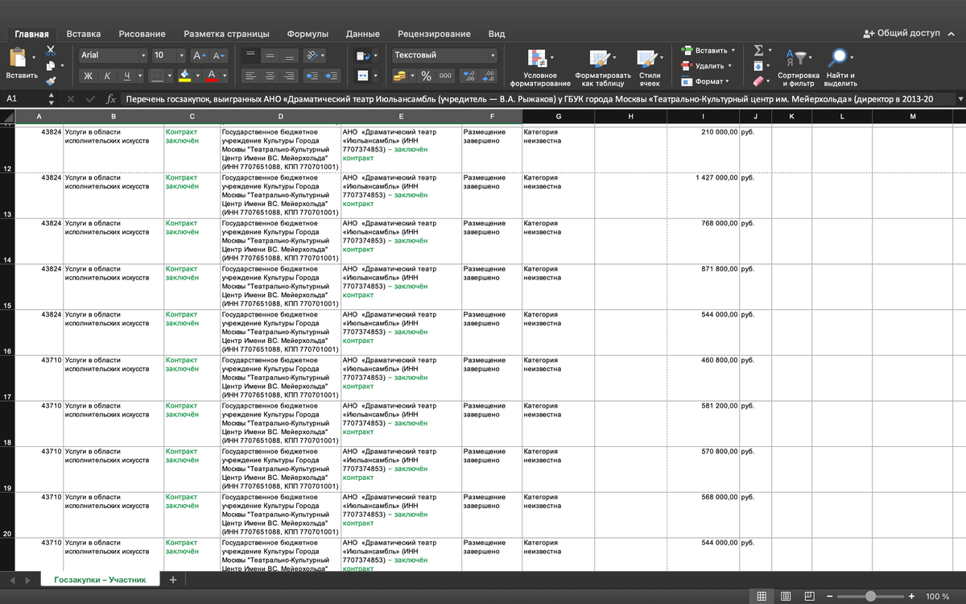
Task: Click the Найти и выделить button
Action: [x=840, y=68]
